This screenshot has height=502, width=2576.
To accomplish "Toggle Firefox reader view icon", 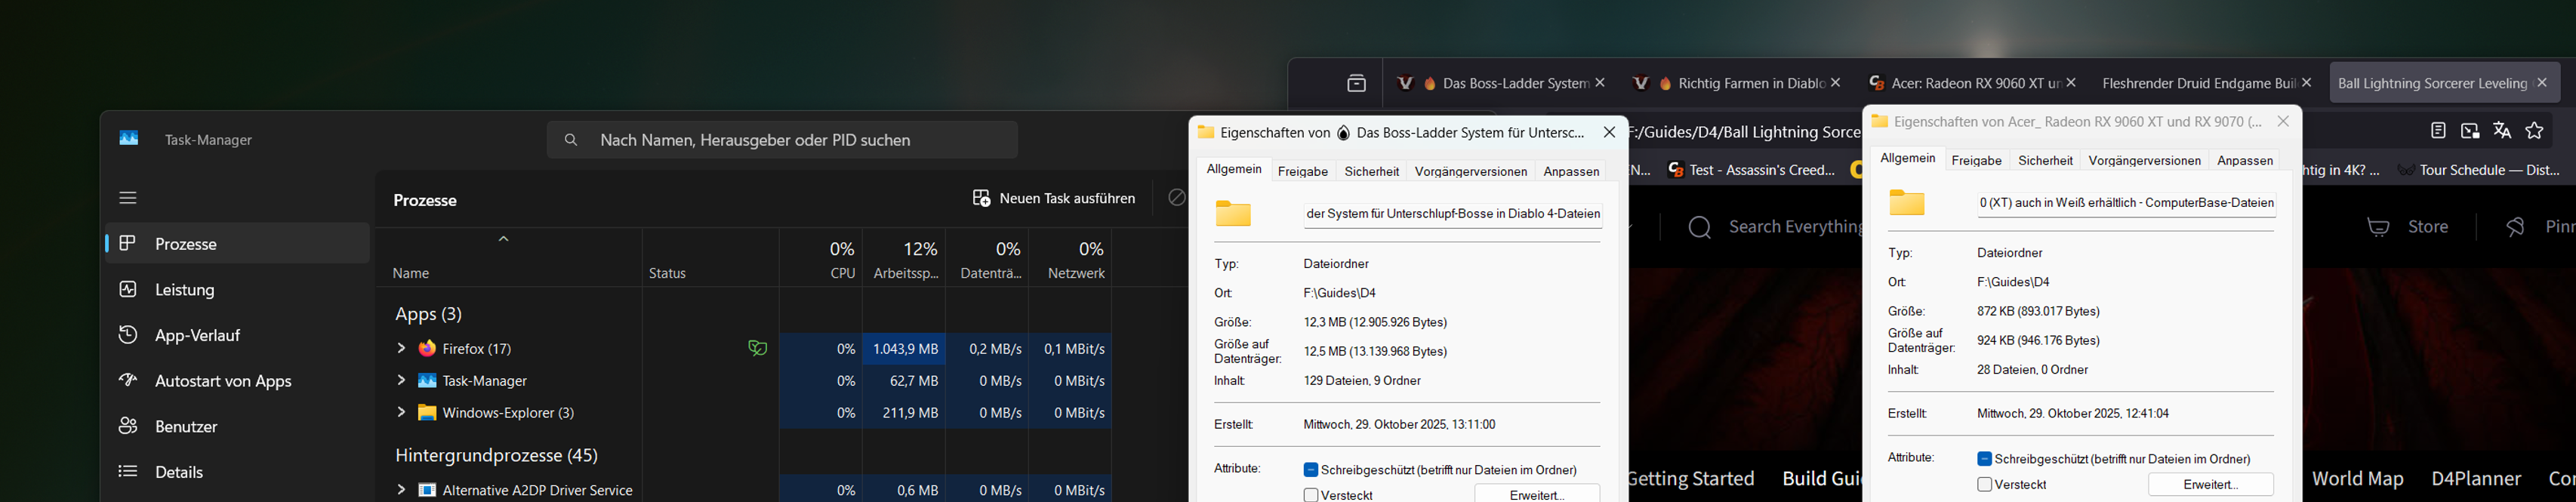I will point(2438,130).
